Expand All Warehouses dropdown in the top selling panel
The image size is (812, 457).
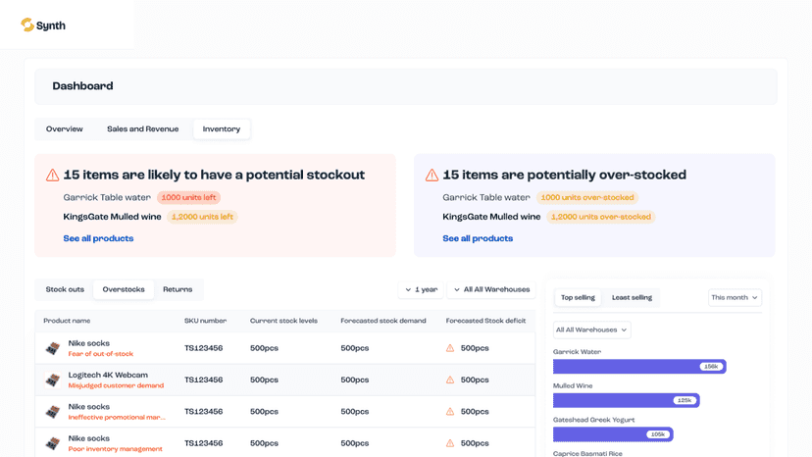coord(592,330)
